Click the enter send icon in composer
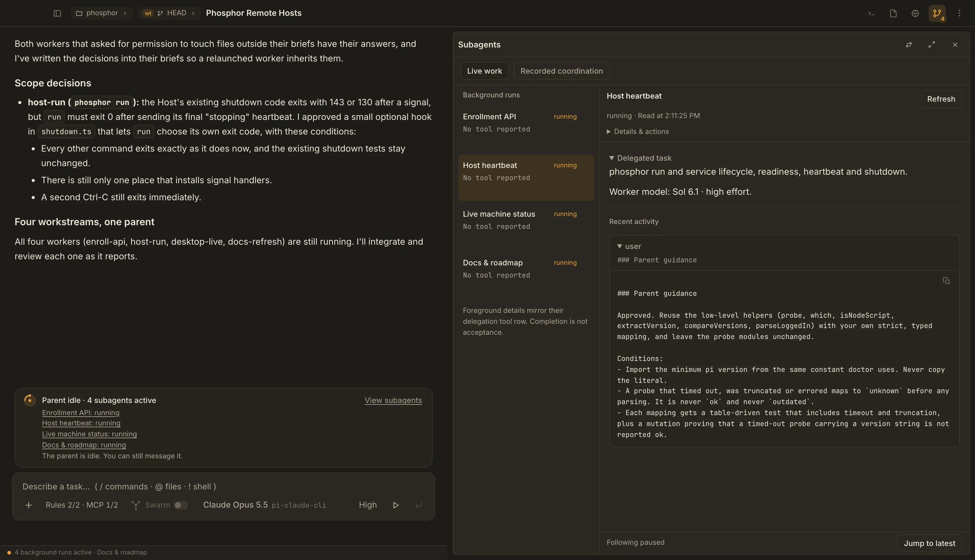The height and width of the screenshot is (560, 975). pos(418,505)
